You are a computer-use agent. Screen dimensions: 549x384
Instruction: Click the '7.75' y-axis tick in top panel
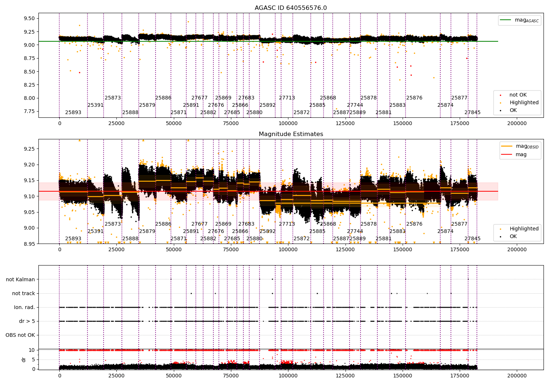pos(29,112)
